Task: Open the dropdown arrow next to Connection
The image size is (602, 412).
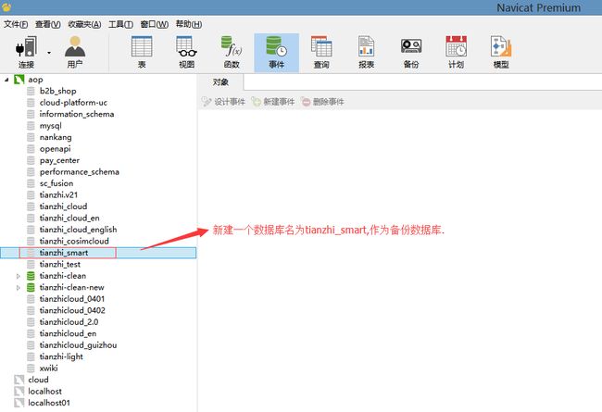Action: click(x=49, y=53)
